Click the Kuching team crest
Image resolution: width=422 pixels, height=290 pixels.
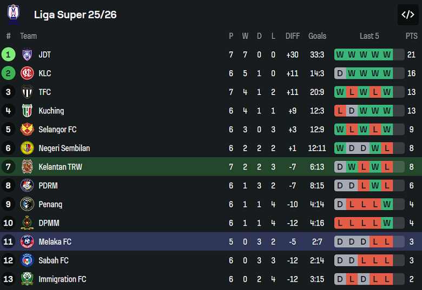point(27,111)
